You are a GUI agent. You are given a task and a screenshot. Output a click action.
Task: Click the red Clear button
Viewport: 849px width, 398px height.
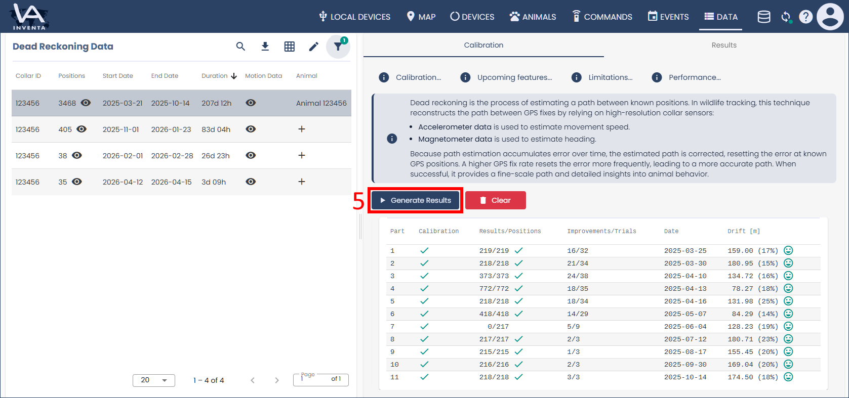click(496, 200)
